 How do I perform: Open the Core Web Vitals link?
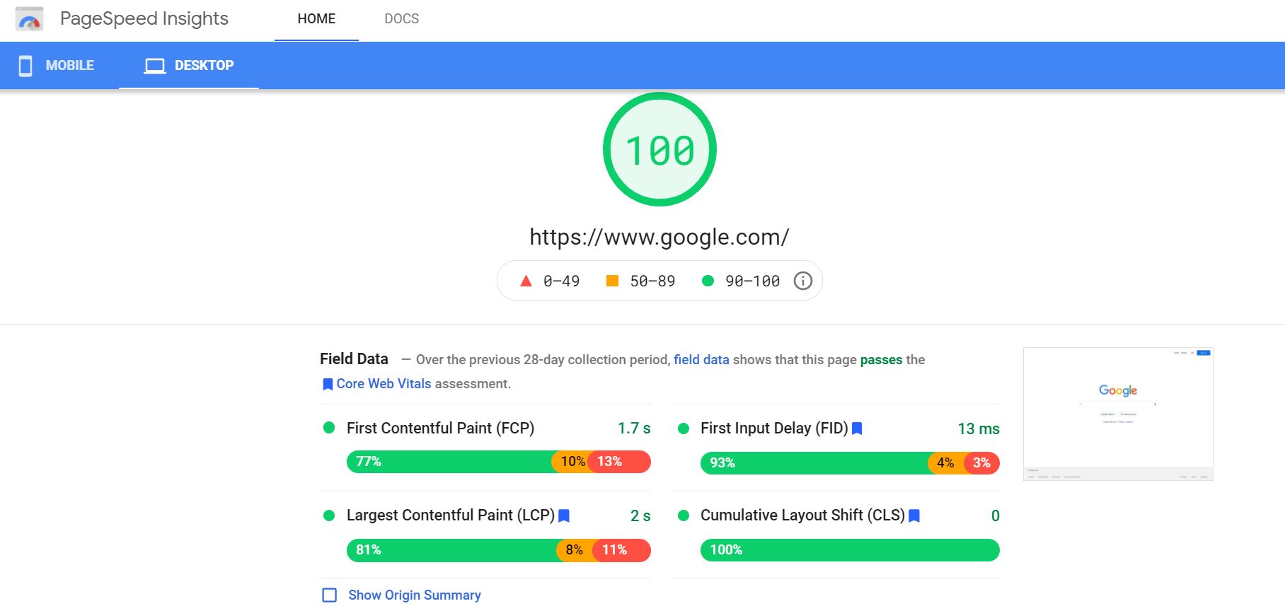pyautogui.click(x=384, y=383)
